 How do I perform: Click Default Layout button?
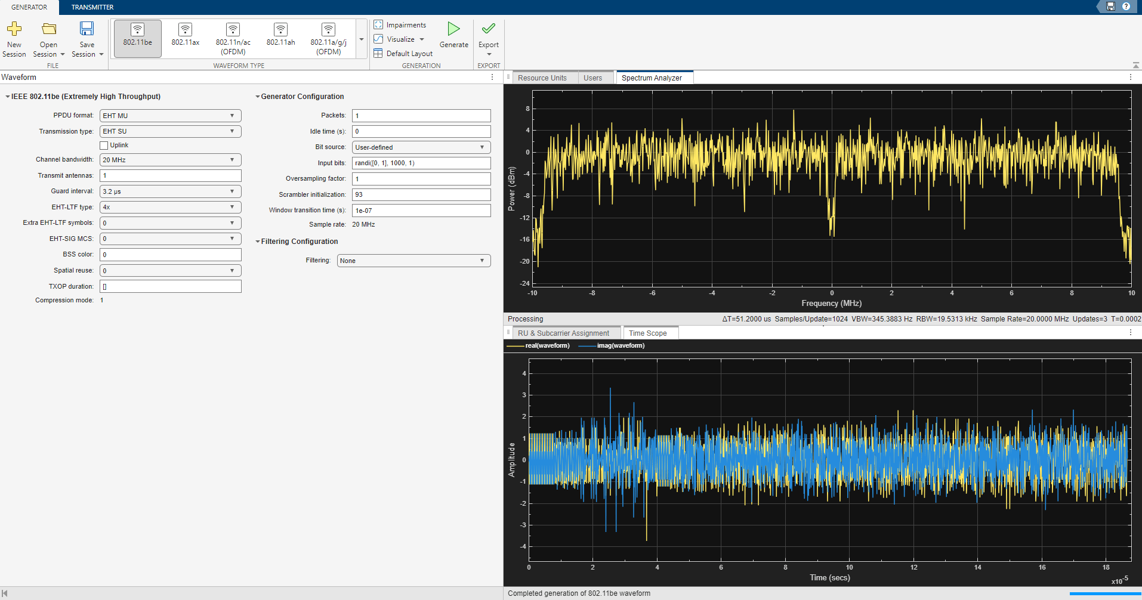403,54
